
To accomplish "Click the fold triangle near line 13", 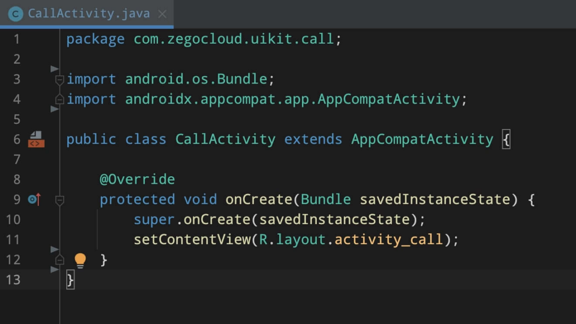I will click(54, 269).
